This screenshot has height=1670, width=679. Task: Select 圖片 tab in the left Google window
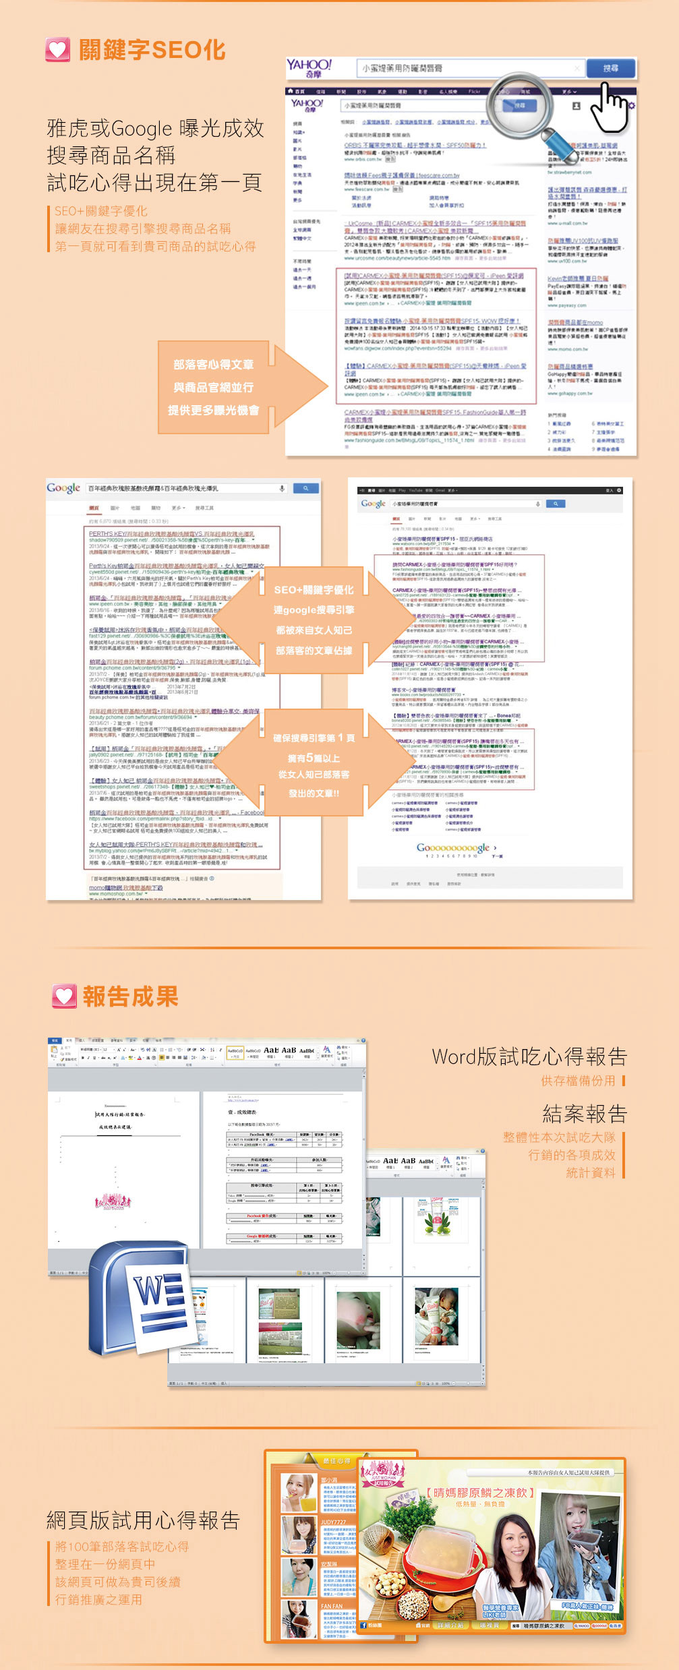point(115,508)
